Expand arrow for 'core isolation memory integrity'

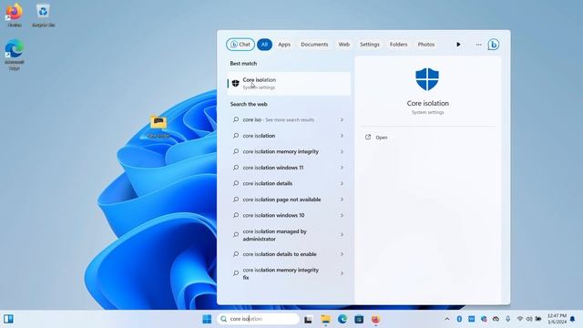(x=342, y=152)
